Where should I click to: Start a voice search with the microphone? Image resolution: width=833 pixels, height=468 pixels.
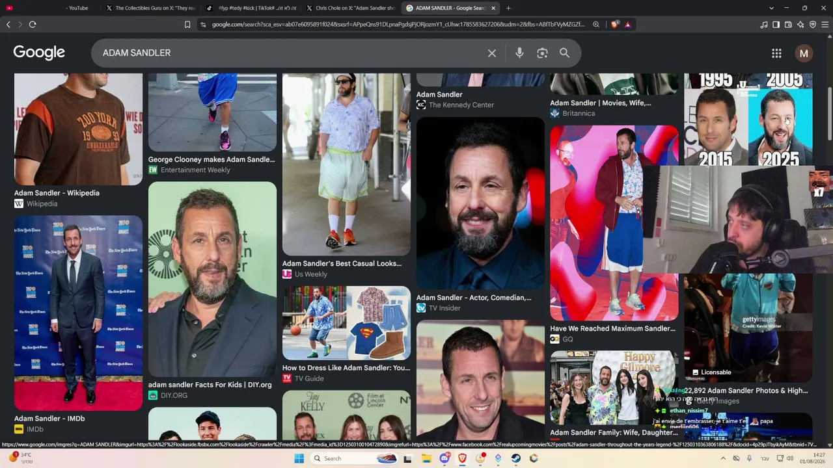coord(519,53)
